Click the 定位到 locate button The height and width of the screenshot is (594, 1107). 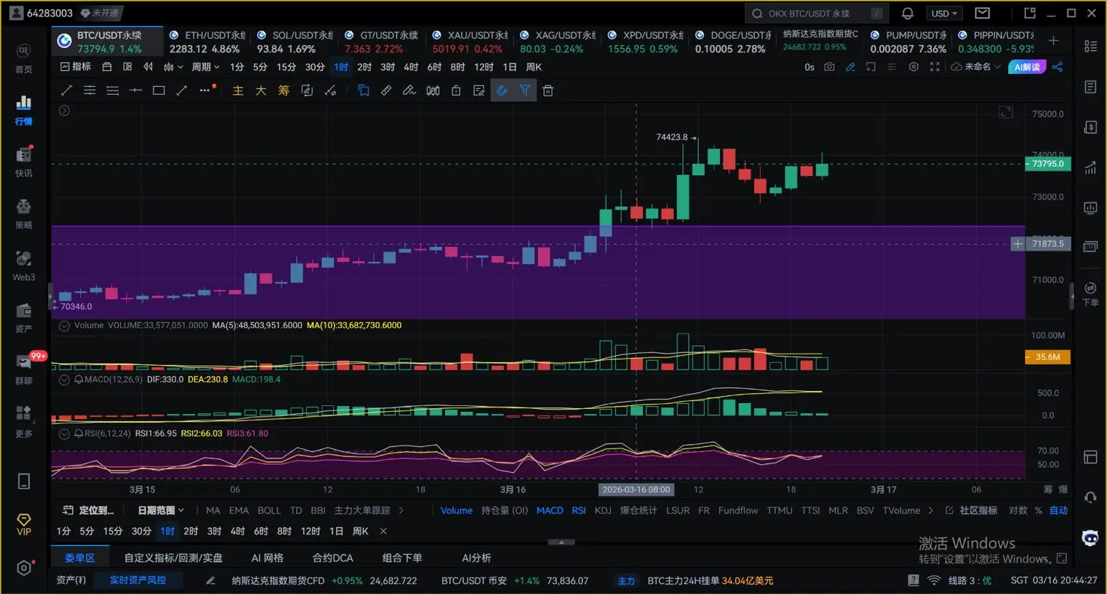[89, 510]
